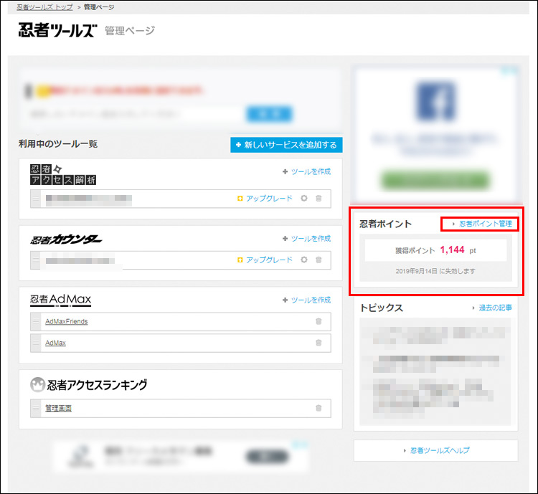Open gear settings in カウンター row
The height and width of the screenshot is (494, 538).
click(x=304, y=260)
